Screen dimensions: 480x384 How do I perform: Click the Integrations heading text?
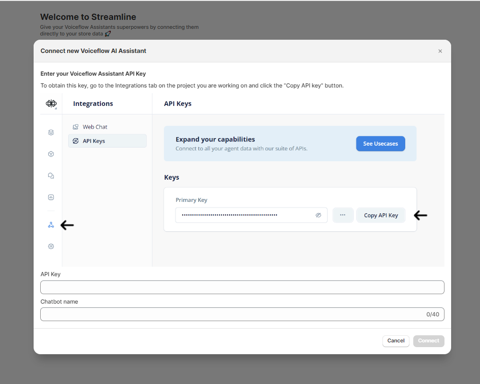coord(93,104)
